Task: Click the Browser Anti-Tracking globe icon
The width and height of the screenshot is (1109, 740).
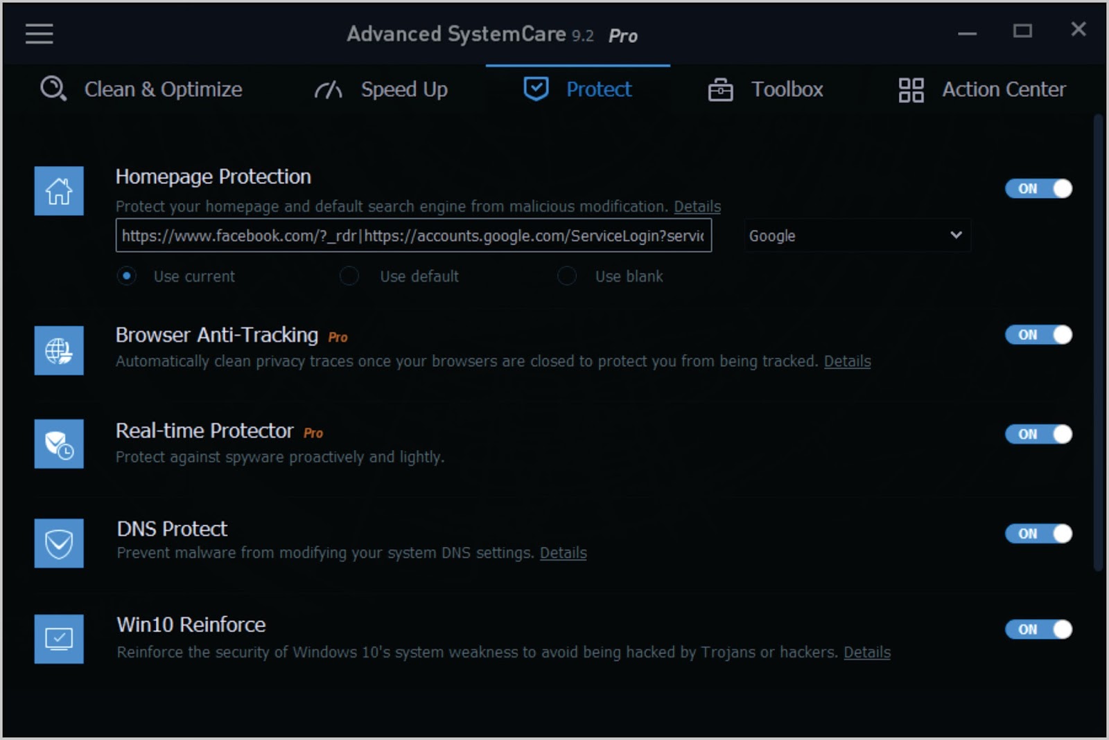Action: [x=59, y=351]
